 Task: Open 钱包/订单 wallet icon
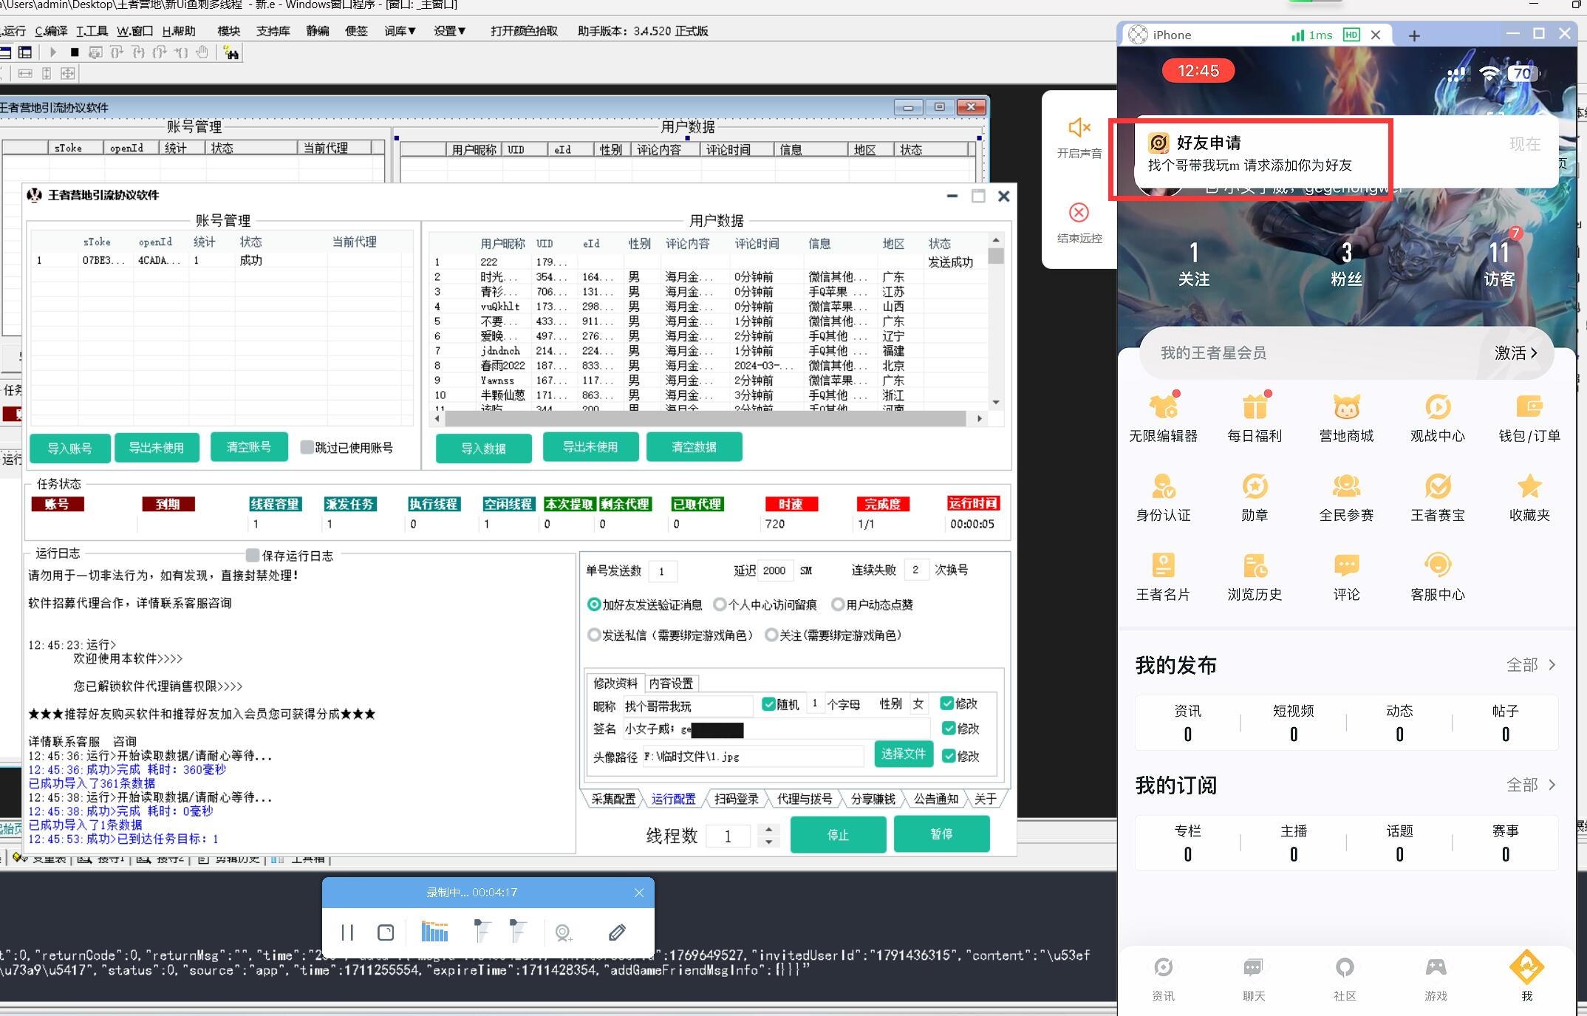(x=1529, y=407)
